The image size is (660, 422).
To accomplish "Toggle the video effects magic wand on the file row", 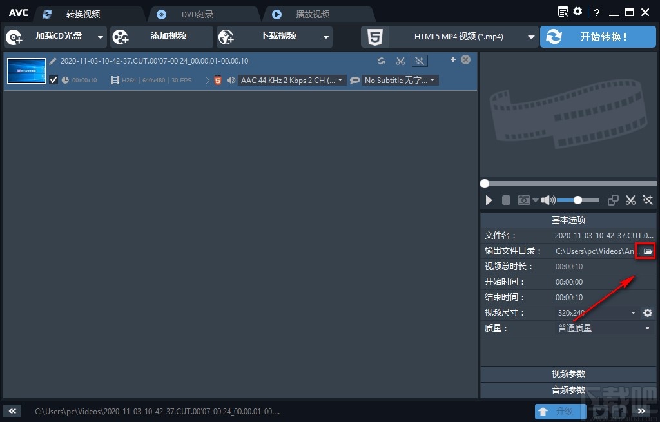I will [x=420, y=61].
